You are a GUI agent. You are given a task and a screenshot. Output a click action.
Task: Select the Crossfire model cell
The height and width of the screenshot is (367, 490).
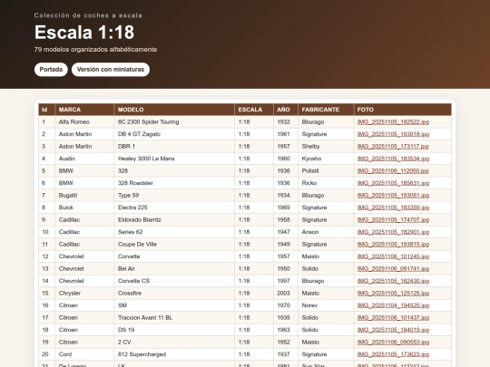174,294
